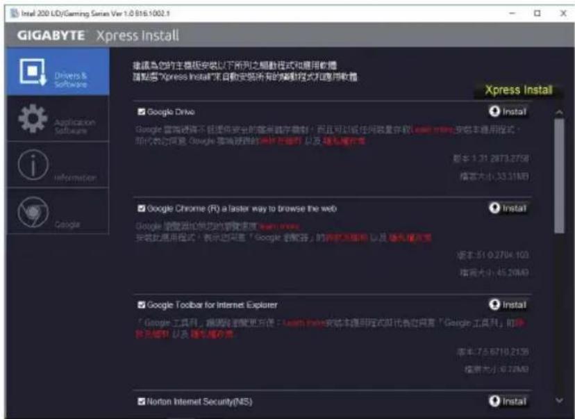Uncheck the Google Chrome checkbox
Image resolution: width=575 pixels, height=419 pixels.
141,208
